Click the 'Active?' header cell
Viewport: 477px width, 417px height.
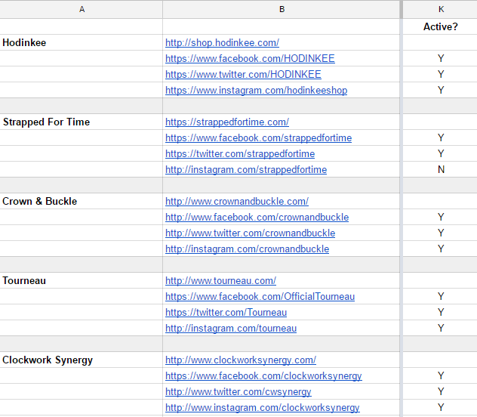point(441,27)
